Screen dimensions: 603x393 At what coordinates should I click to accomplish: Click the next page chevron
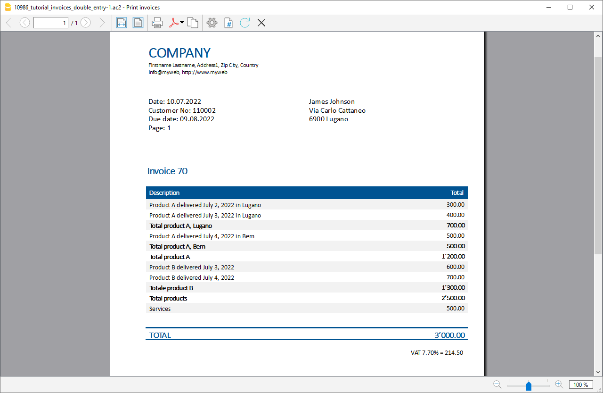85,22
